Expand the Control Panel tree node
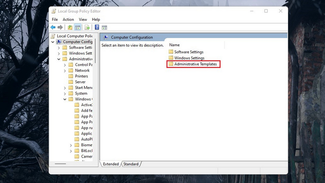 click(x=64, y=65)
